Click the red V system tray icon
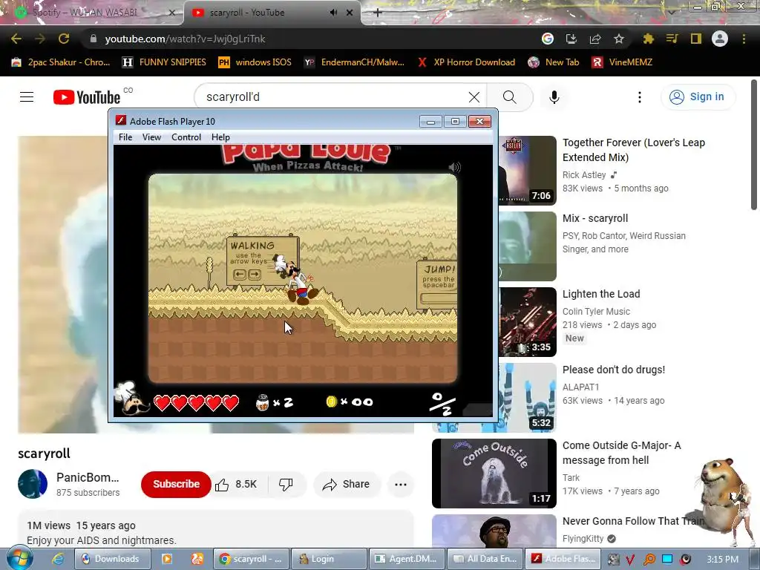The image size is (760, 570). tap(630, 560)
